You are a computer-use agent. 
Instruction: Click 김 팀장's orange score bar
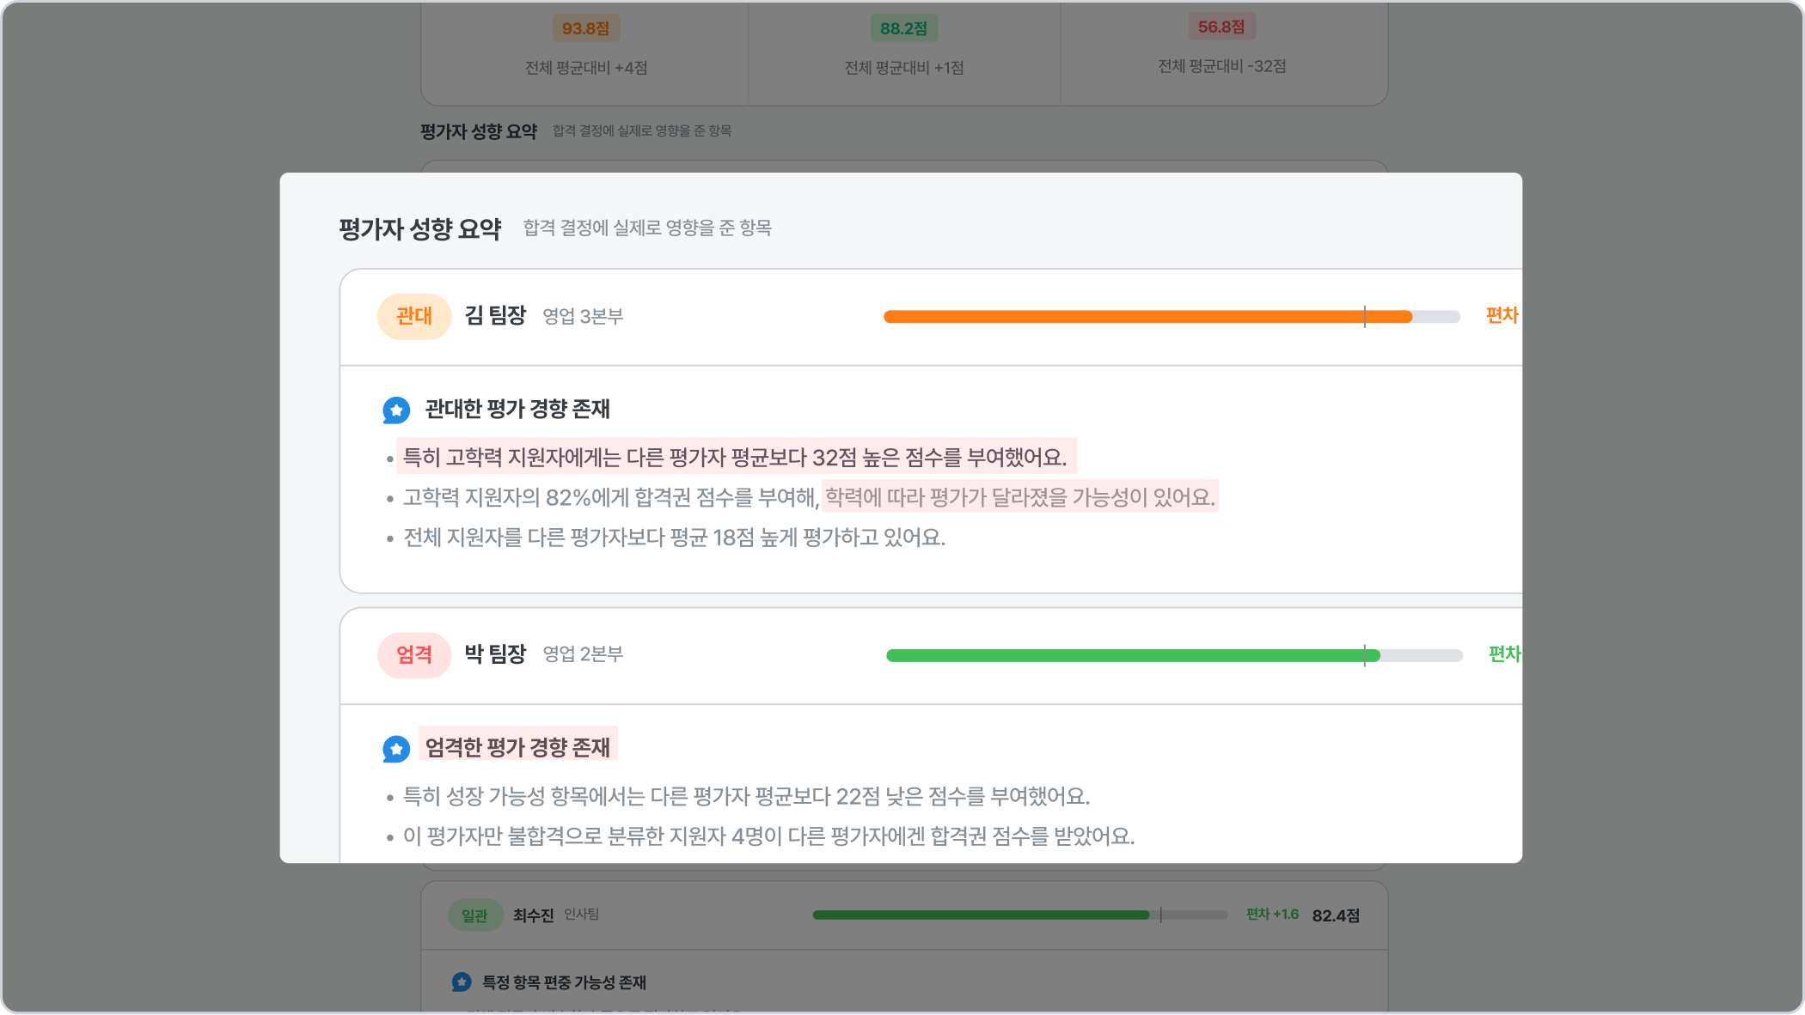1172,317
